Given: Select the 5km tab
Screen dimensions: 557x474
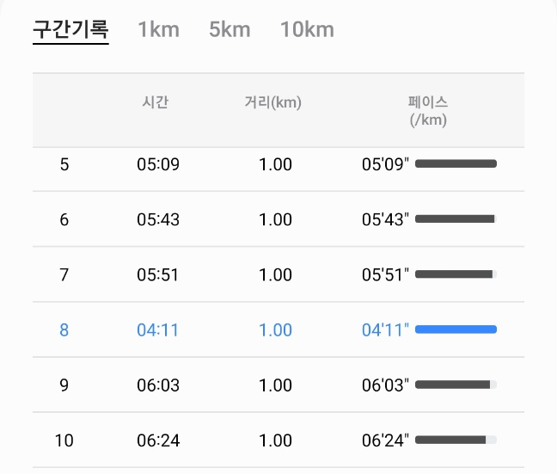Looking at the screenshot, I should pos(230,29).
